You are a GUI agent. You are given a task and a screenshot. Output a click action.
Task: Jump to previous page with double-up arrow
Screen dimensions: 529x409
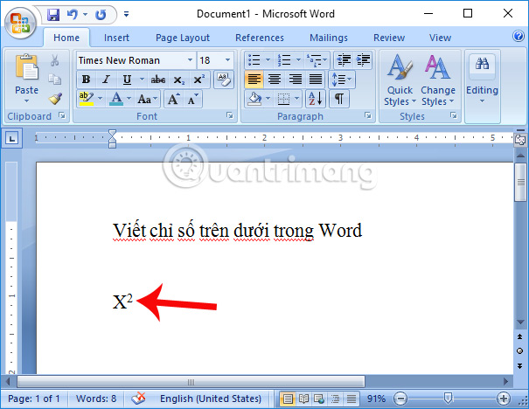tap(520, 336)
